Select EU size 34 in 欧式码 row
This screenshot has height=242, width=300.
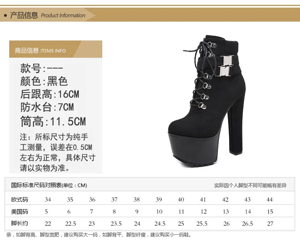coord(48,200)
